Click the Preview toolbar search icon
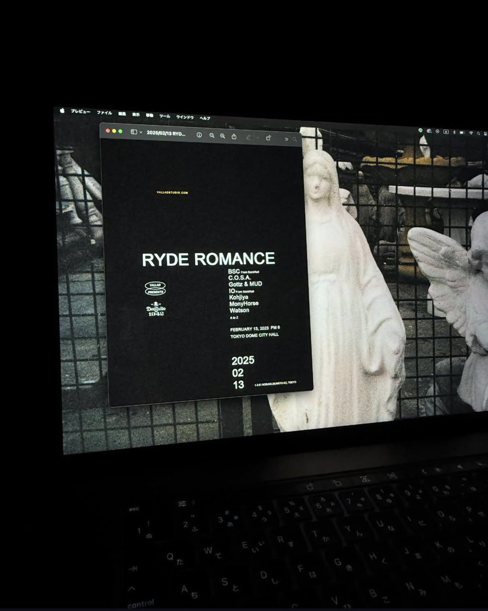This screenshot has width=488, height=611. [294, 138]
